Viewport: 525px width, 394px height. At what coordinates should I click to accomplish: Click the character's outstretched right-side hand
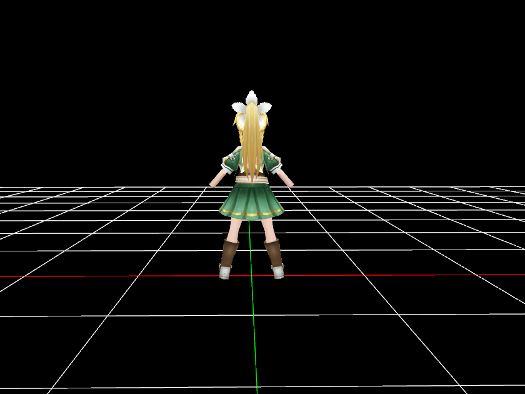289,183
